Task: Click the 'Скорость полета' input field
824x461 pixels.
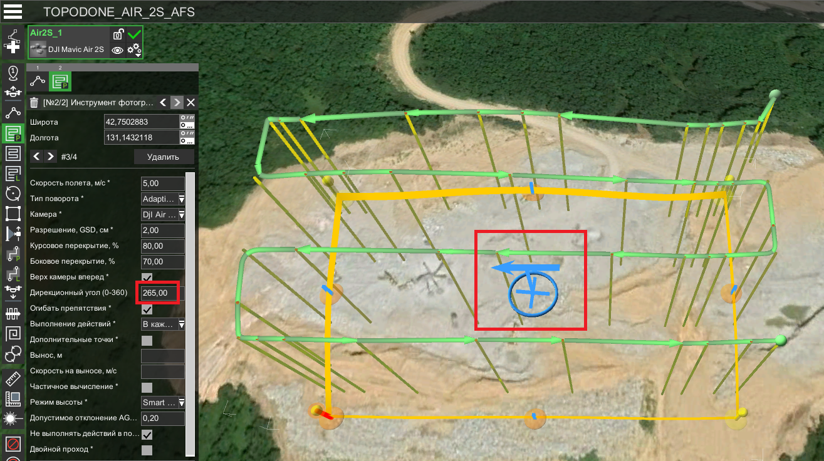Action: (162, 183)
